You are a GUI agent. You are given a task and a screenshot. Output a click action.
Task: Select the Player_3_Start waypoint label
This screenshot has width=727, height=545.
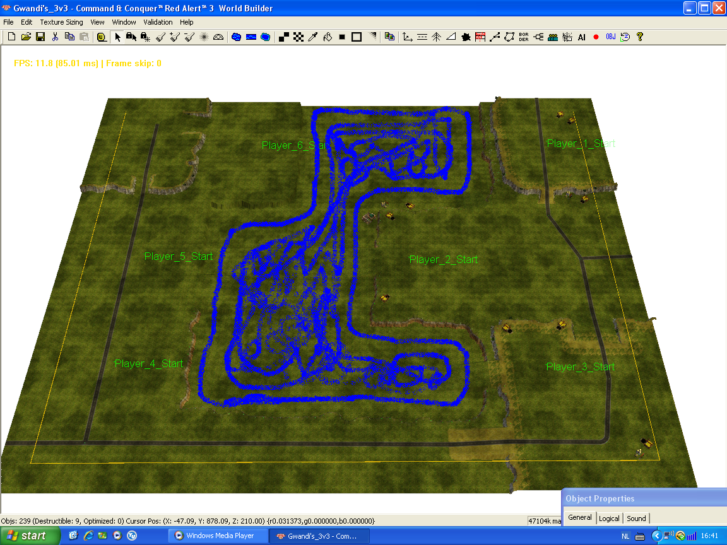(x=581, y=366)
